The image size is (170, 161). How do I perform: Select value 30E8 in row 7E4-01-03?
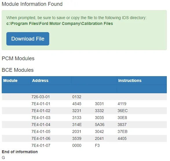pyautogui.click(x=122, y=118)
